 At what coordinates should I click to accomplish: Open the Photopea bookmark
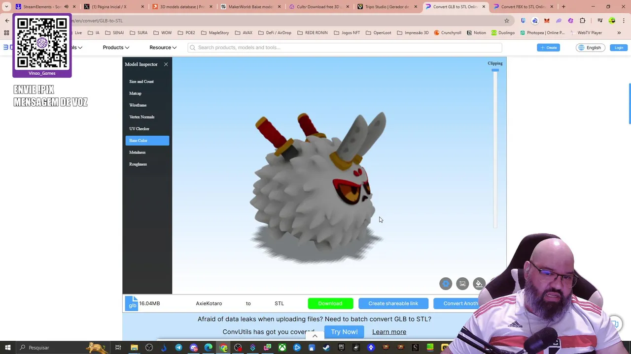(542, 33)
